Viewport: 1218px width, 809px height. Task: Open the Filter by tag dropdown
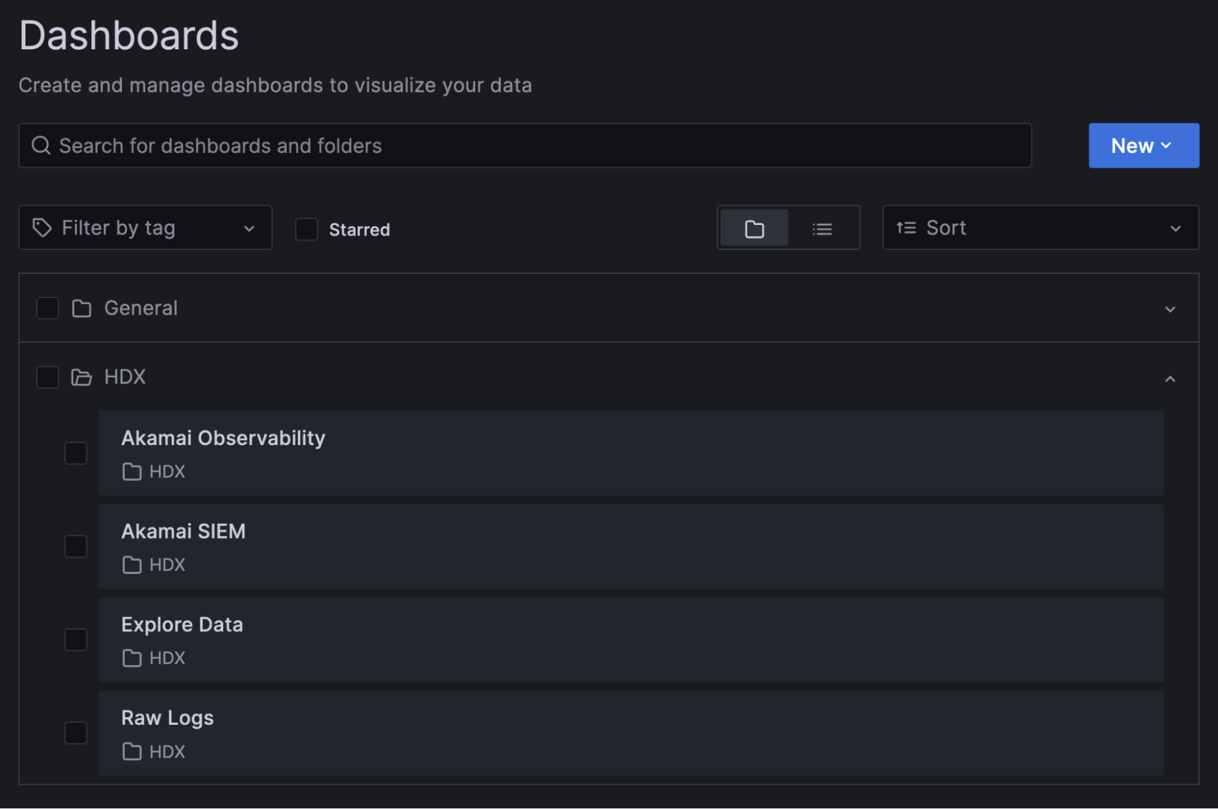click(145, 228)
